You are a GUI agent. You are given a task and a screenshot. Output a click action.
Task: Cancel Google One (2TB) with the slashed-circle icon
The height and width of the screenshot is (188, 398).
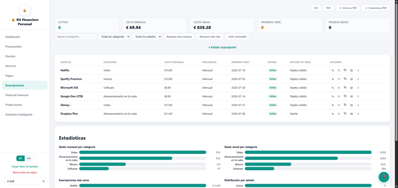pyautogui.click(x=352, y=96)
